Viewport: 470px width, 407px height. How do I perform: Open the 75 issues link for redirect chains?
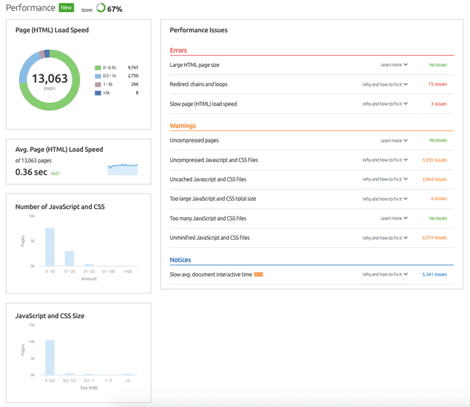[x=437, y=84]
